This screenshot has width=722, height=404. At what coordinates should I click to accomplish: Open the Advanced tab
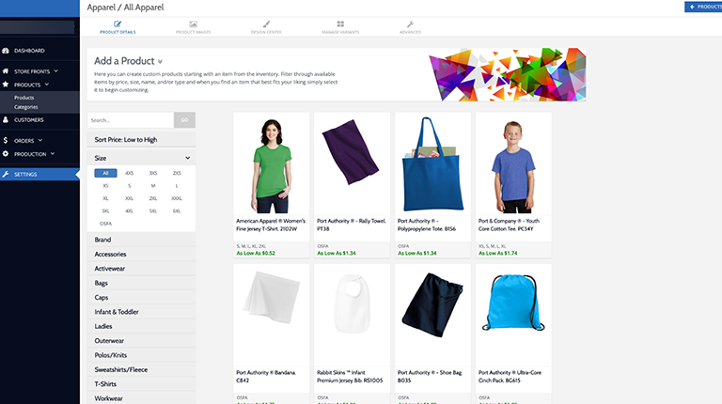pyautogui.click(x=410, y=26)
